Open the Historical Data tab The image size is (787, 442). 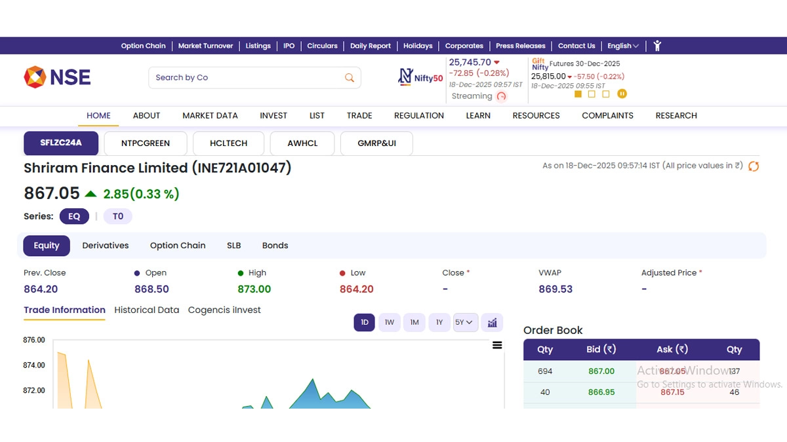click(x=146, y=310)
